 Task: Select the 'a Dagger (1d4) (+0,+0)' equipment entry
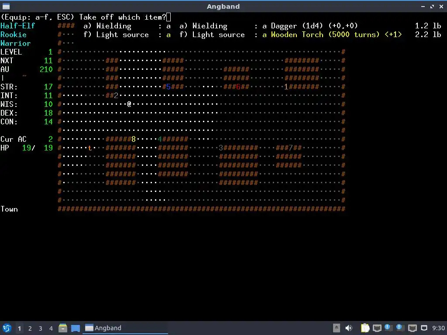(310, 26)
